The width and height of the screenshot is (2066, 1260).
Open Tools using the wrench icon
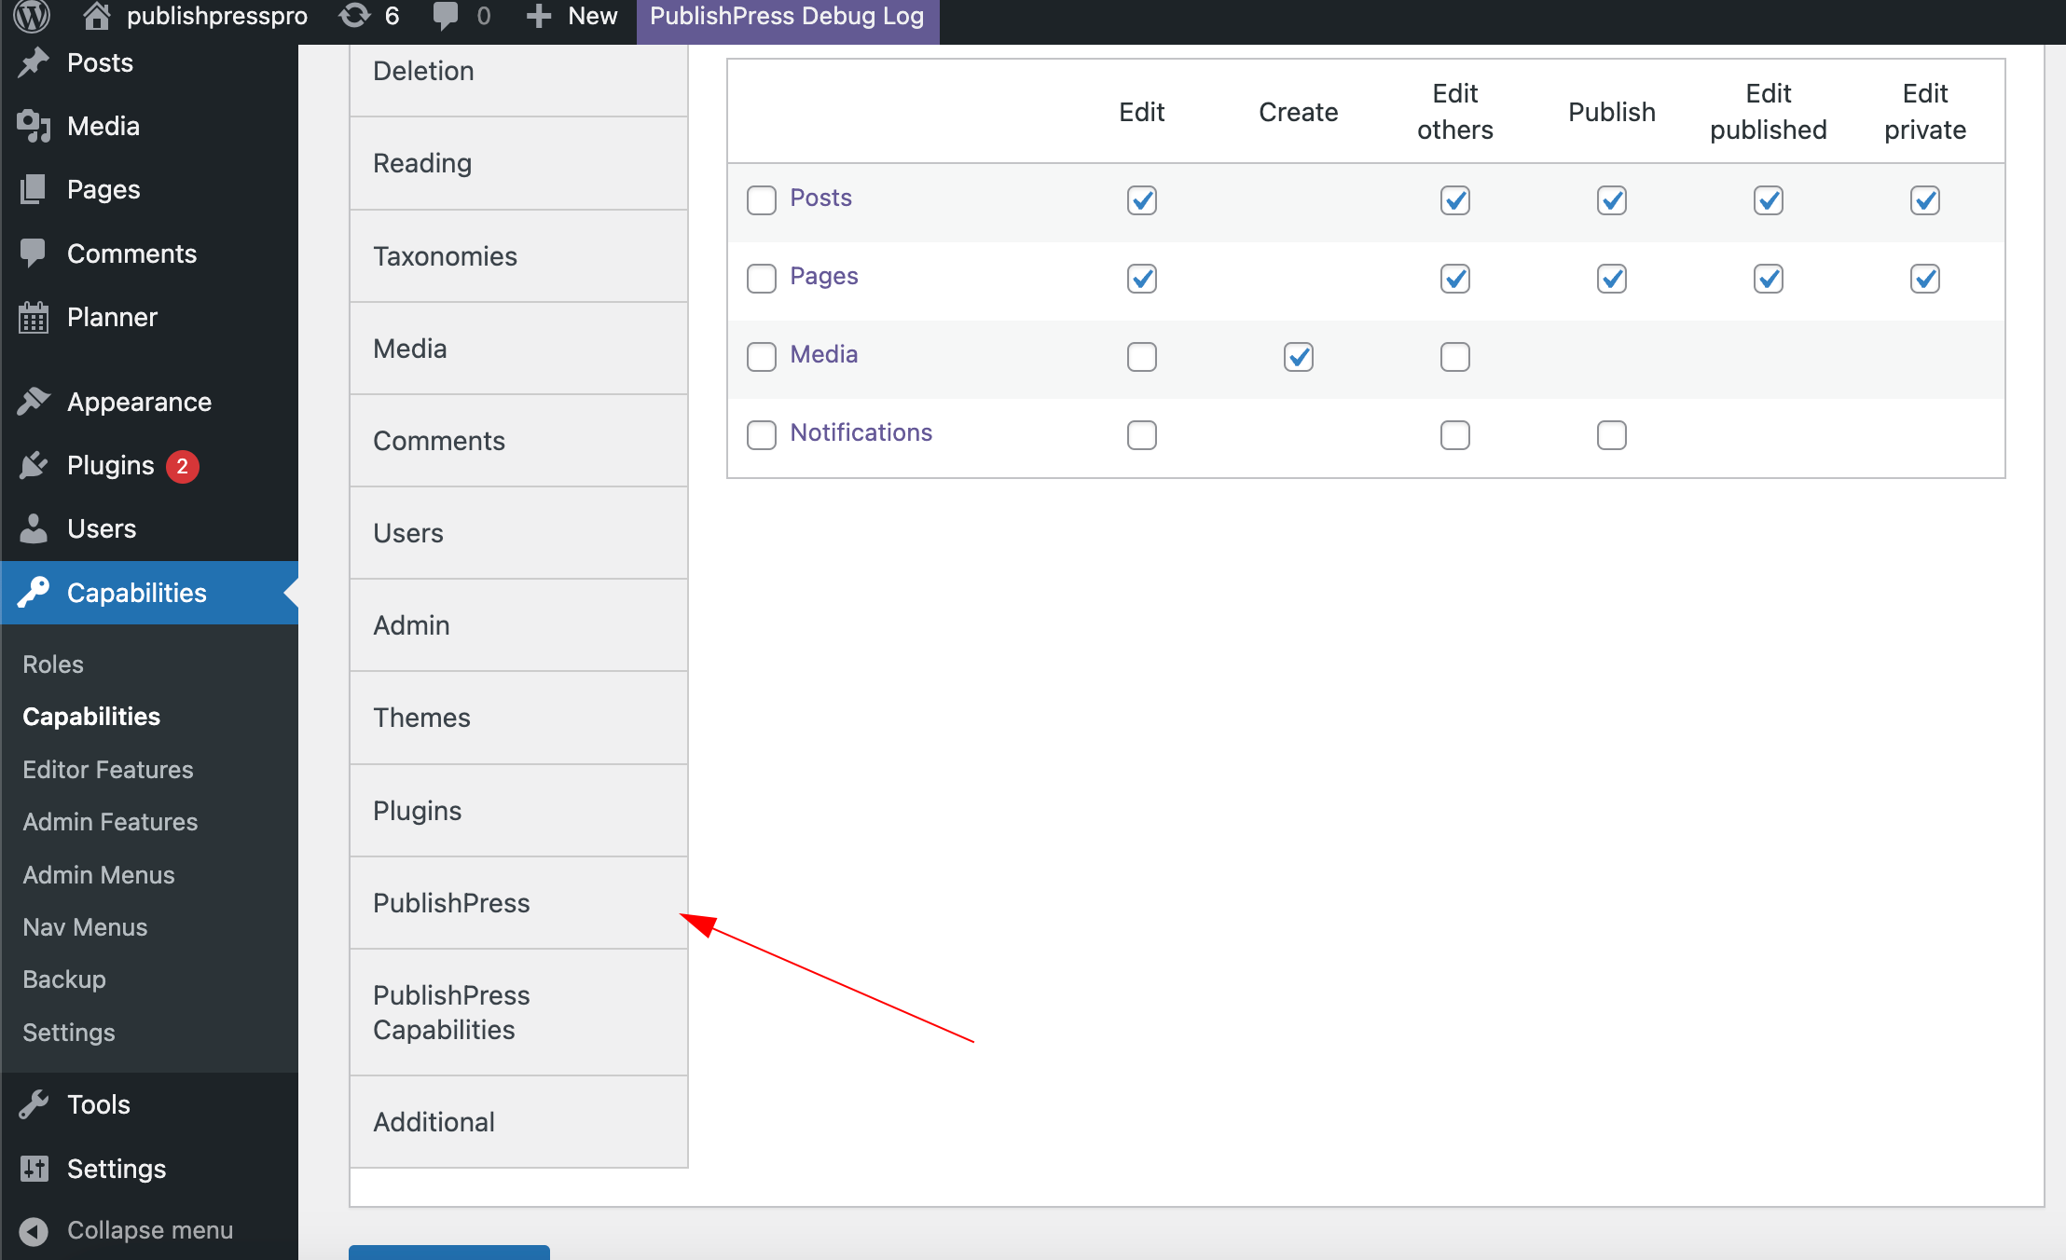point(34,1104)
